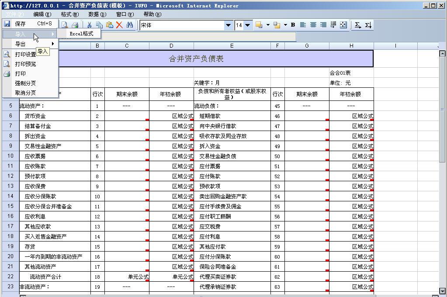This screenshot has width=447, height=297.
Task: Open the font name dropdown (宋体)
Action: click(228, 25)
